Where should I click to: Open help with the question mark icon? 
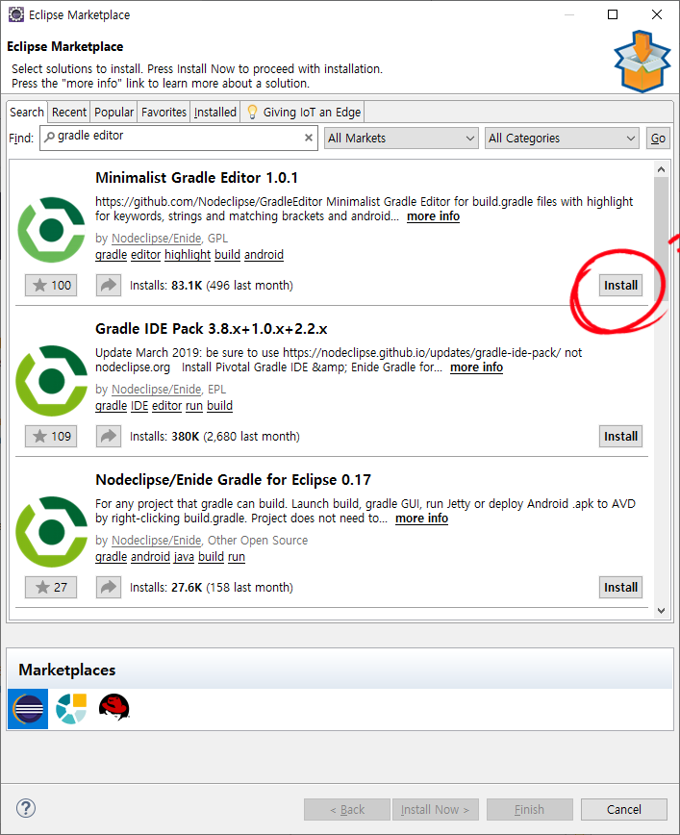pos(26,808)
